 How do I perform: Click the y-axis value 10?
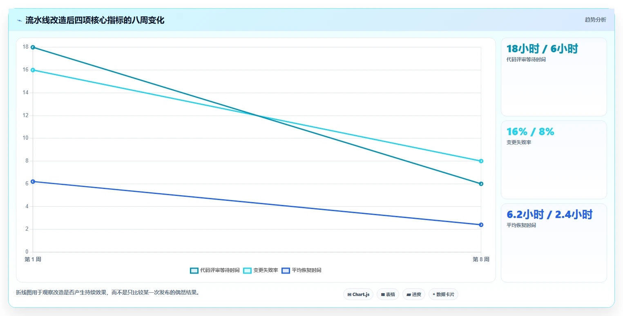coord(26,138)
